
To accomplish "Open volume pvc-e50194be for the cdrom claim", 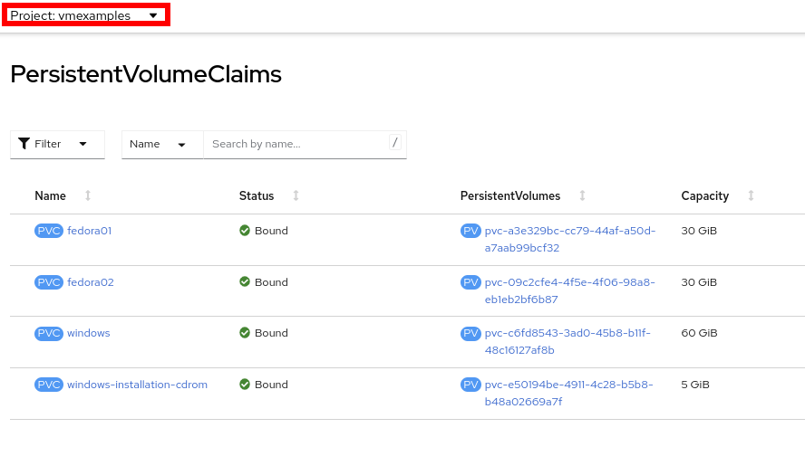I will [x=568, y=385].
